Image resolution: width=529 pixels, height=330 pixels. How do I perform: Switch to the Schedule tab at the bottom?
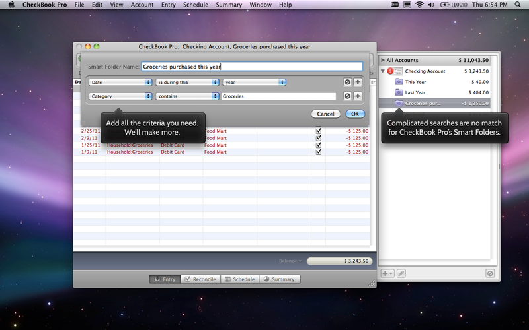click(x=240, y=279)
